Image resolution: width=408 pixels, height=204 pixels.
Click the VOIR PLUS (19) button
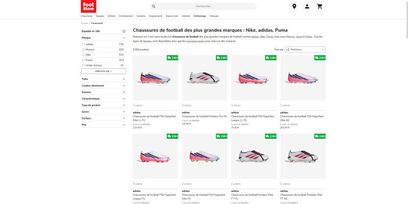coord(104,71)
